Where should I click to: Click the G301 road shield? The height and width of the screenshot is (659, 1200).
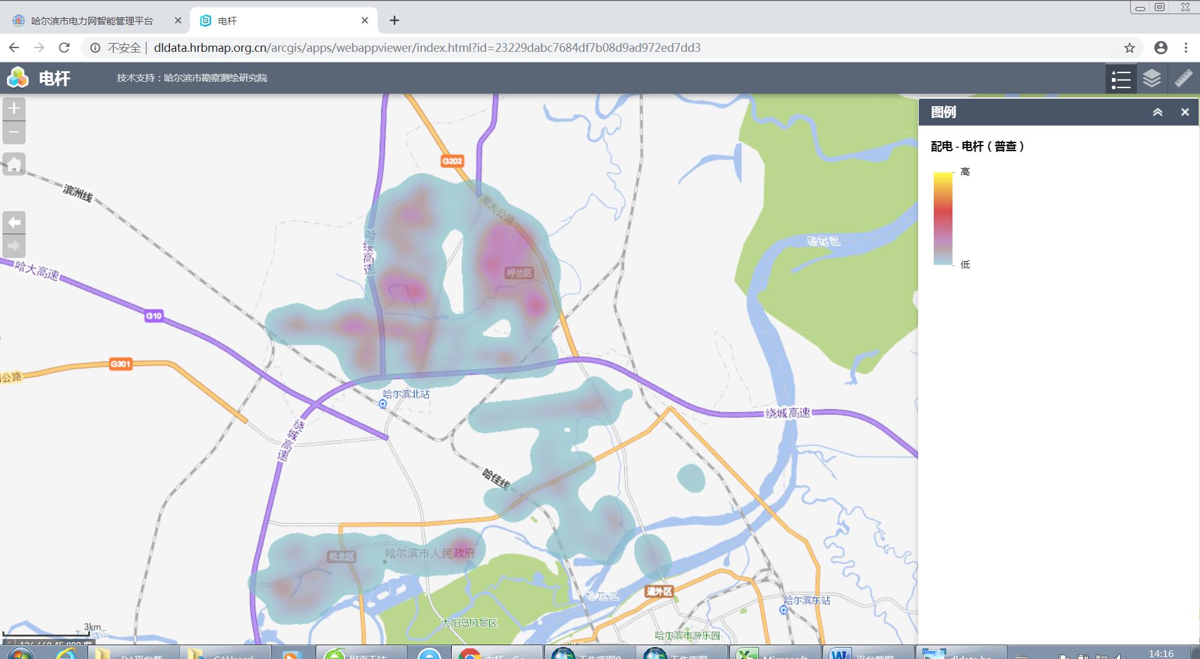(121, 364)
